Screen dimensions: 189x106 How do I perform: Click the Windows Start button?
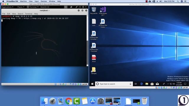coord(92,84)
